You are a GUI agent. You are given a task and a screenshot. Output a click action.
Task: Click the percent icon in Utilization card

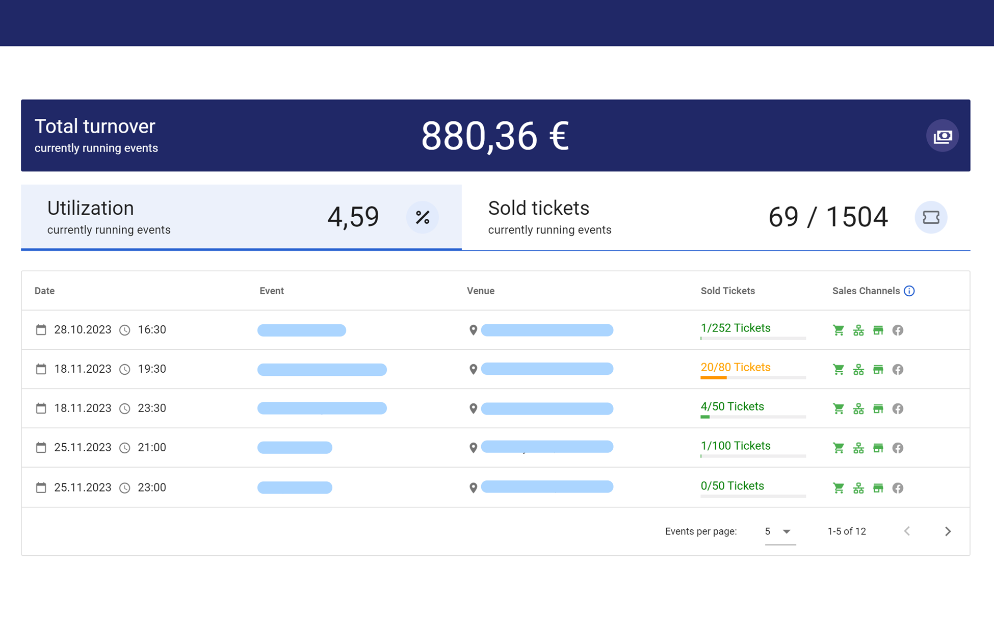pyautogui.click(x=422, y=217)
